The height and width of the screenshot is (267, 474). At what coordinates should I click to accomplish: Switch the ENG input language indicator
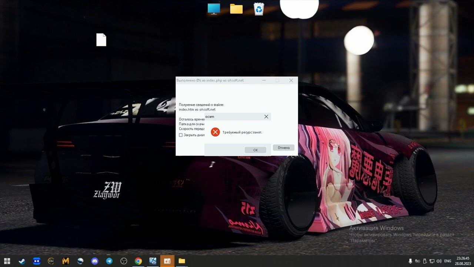[448, 261]
